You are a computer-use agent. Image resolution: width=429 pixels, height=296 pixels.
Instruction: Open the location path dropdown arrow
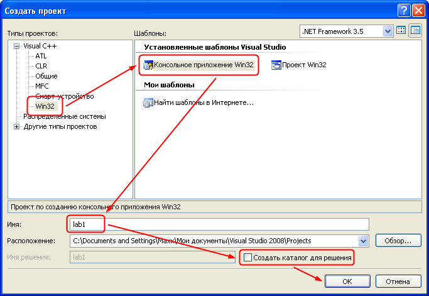coord(363,241)
